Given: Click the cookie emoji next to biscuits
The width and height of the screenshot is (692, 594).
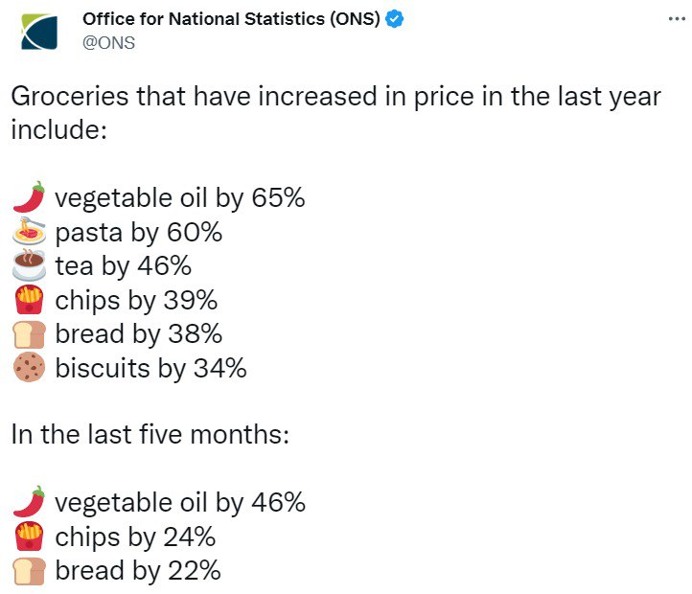Looking at the screenshot, I should (29, 368).
